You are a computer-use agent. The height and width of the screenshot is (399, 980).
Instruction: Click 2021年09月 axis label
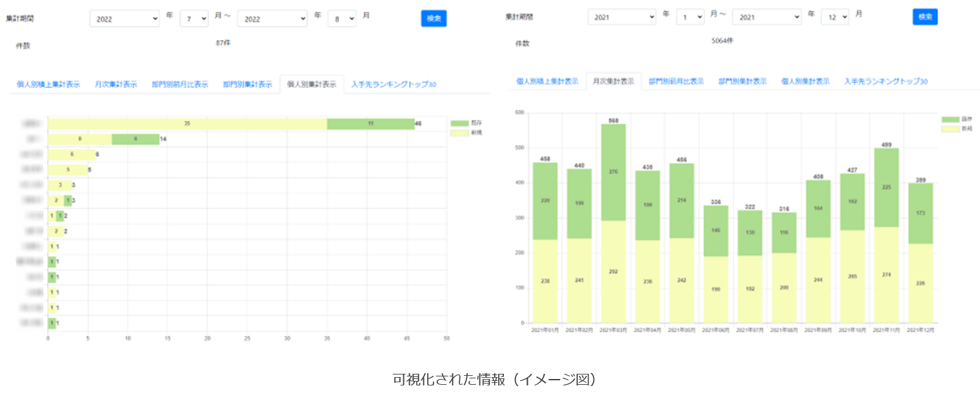tap(817, 330)
